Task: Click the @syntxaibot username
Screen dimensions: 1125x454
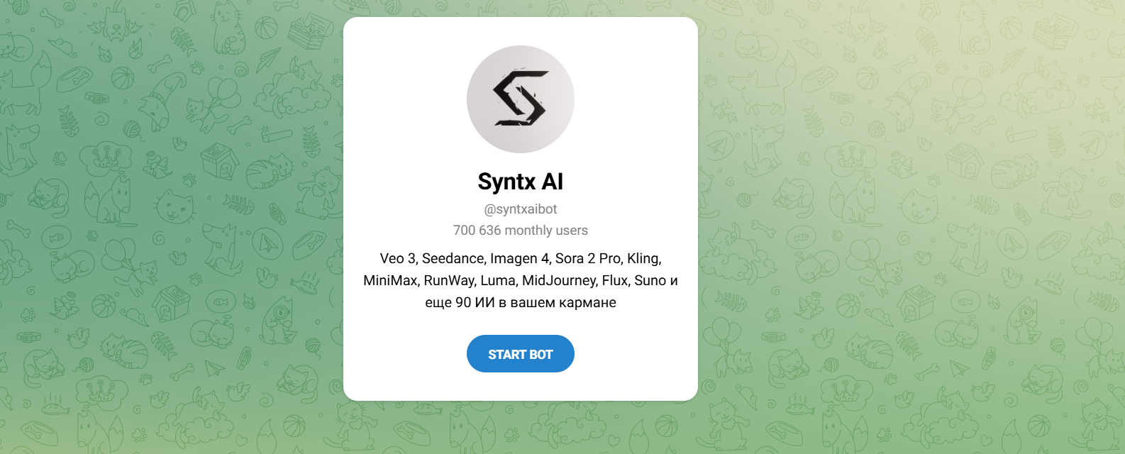Action: pos(520,209)
